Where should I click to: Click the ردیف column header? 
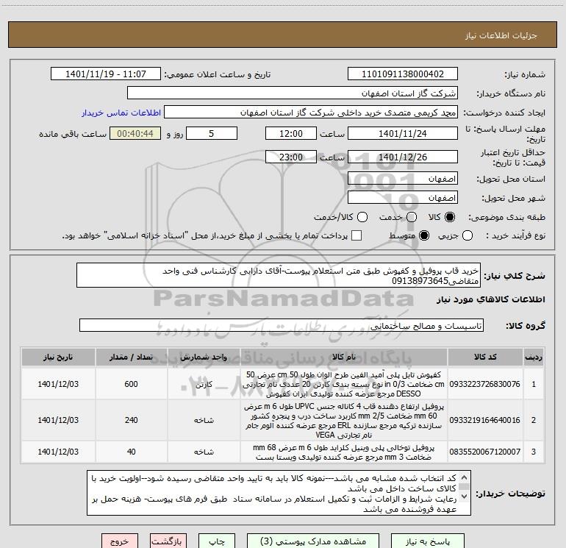click(534, 357)
